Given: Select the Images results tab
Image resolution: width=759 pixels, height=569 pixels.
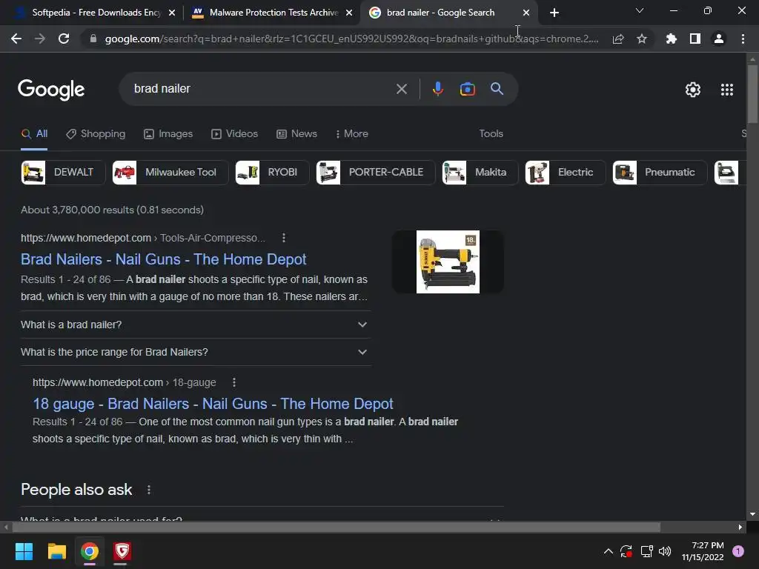Looking at the screenshot, I should click(x=168, y=133).
